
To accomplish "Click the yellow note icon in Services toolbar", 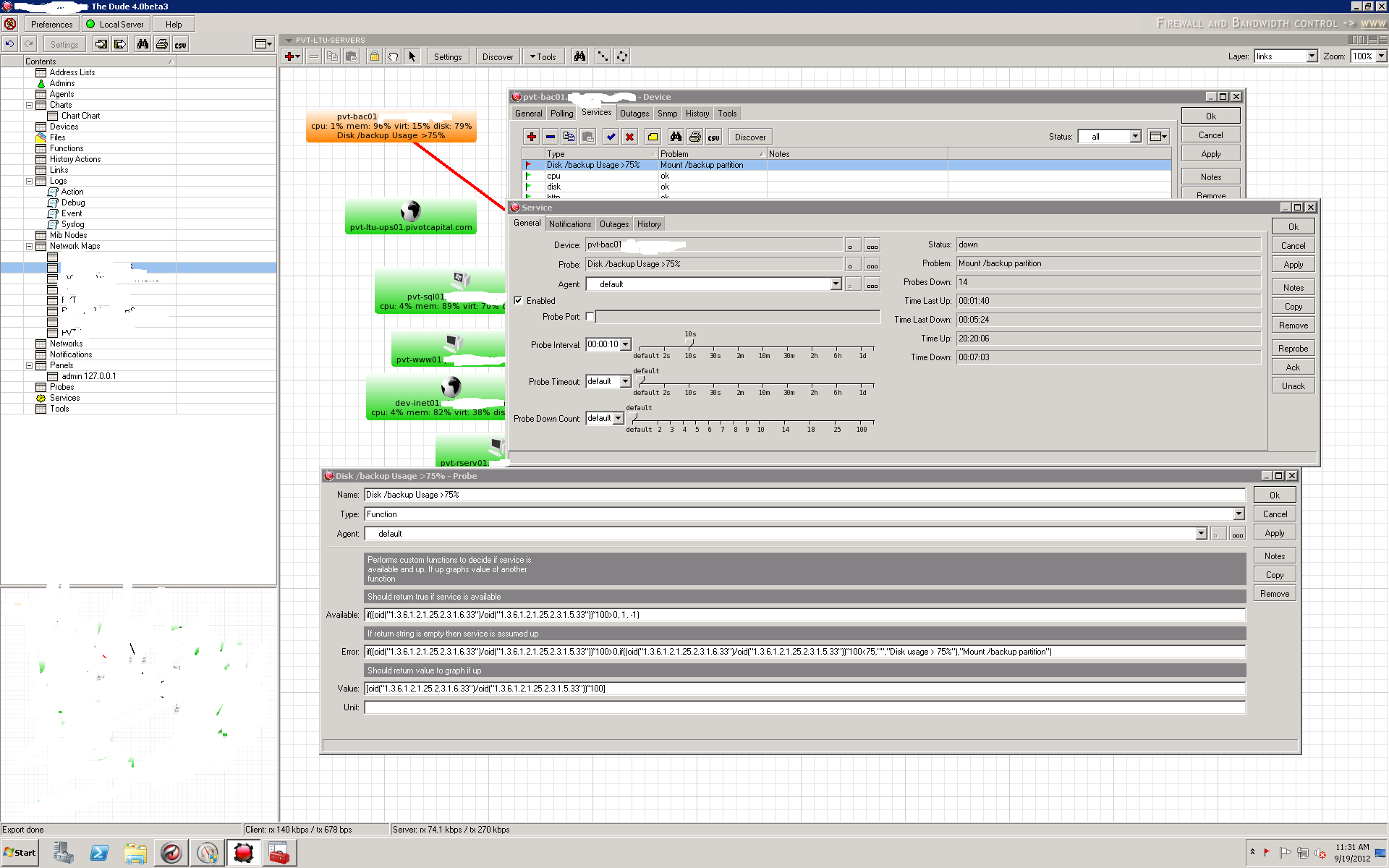I will click(x=653, y=137).
